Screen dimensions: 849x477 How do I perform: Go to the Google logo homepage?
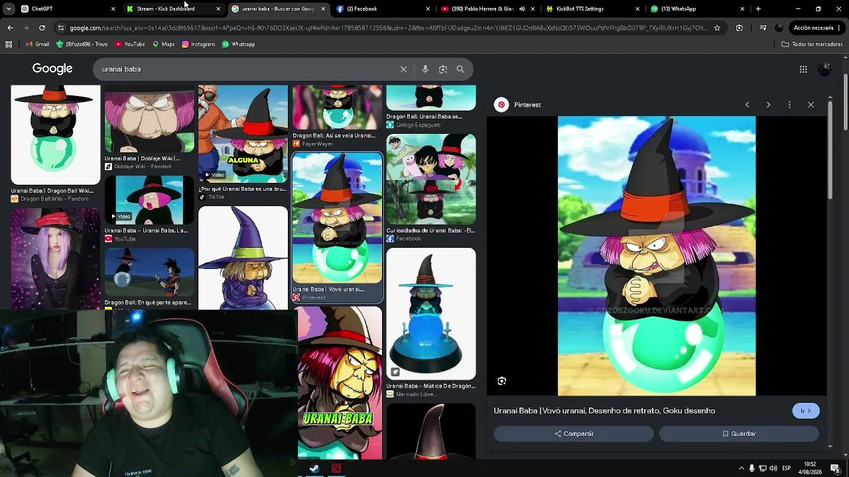52,69
